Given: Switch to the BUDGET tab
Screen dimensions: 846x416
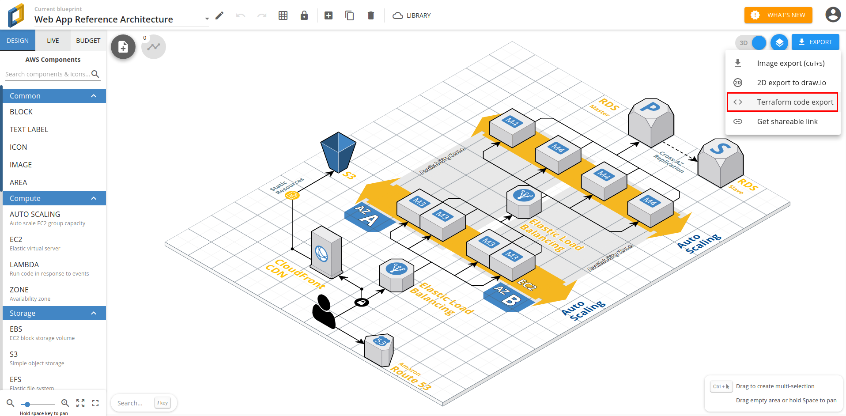Looking at the screenshot, I should point(88,40).
